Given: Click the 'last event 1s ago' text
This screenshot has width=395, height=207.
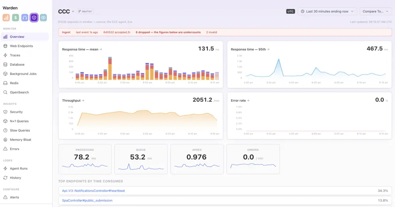Looking at the screenshot, I should [87, 32].
